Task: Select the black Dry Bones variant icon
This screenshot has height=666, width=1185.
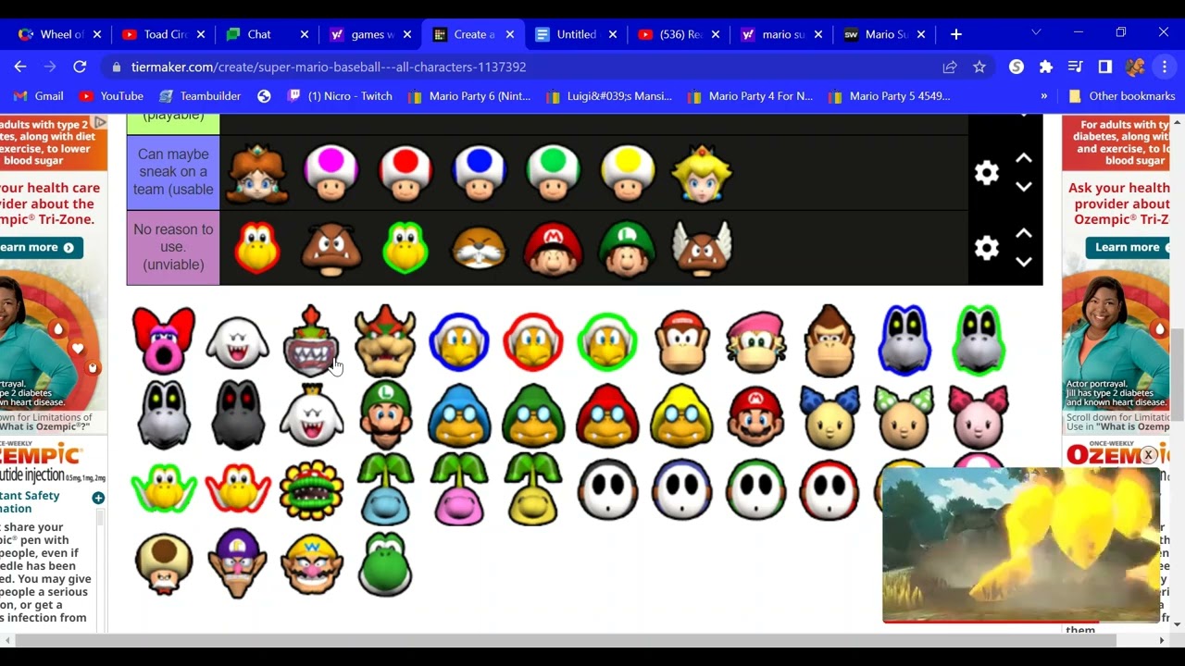Action: tap(238, 414)
